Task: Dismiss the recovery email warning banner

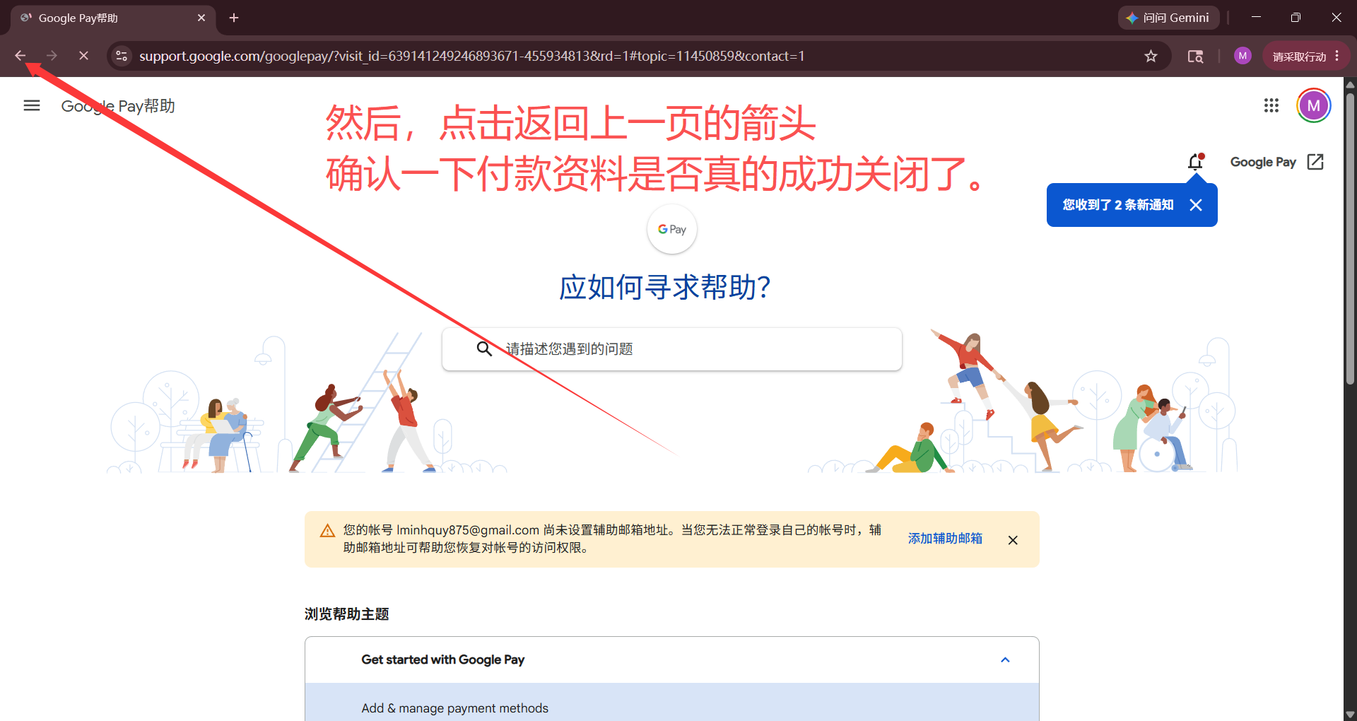Action: click(x=1013, y=540)
